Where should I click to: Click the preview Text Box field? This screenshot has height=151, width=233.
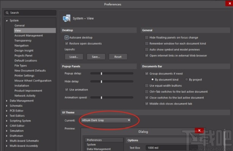(x=172, y=148)
